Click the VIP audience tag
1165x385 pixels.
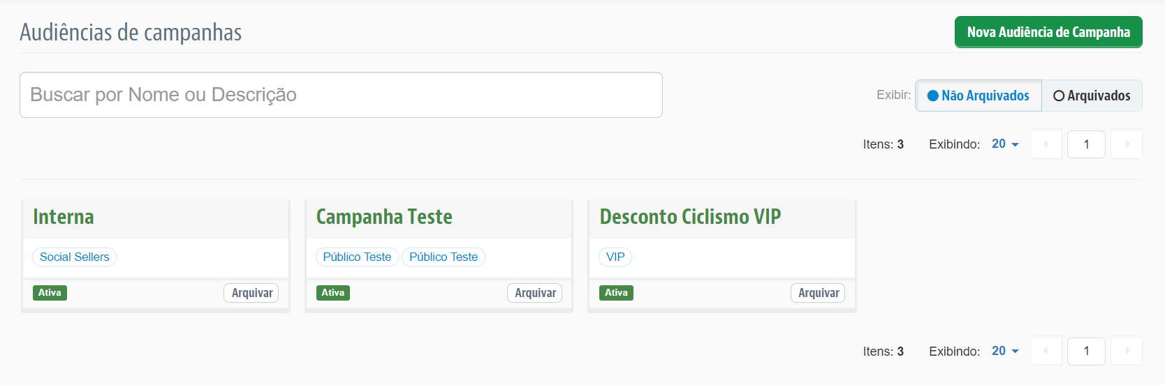pyautogui.click(x=615, y=257)
